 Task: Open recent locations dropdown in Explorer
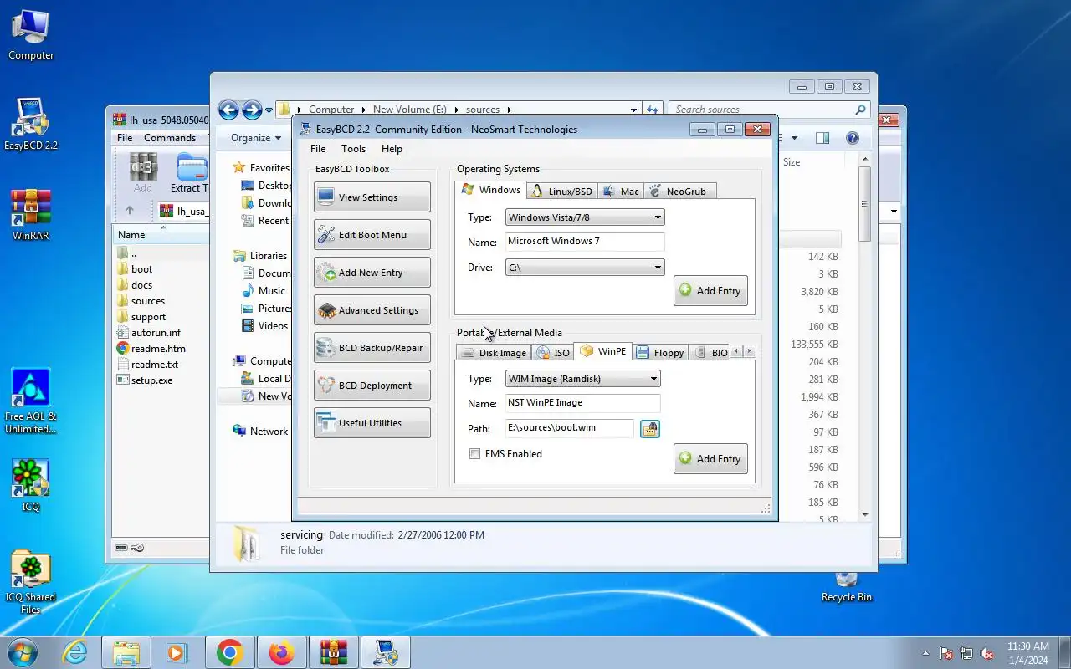(x=269, y=110)
